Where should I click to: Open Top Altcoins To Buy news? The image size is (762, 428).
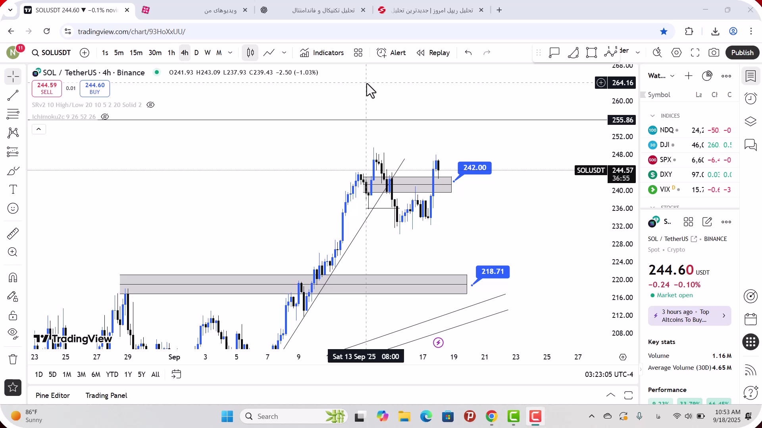[x=689, y=316]
